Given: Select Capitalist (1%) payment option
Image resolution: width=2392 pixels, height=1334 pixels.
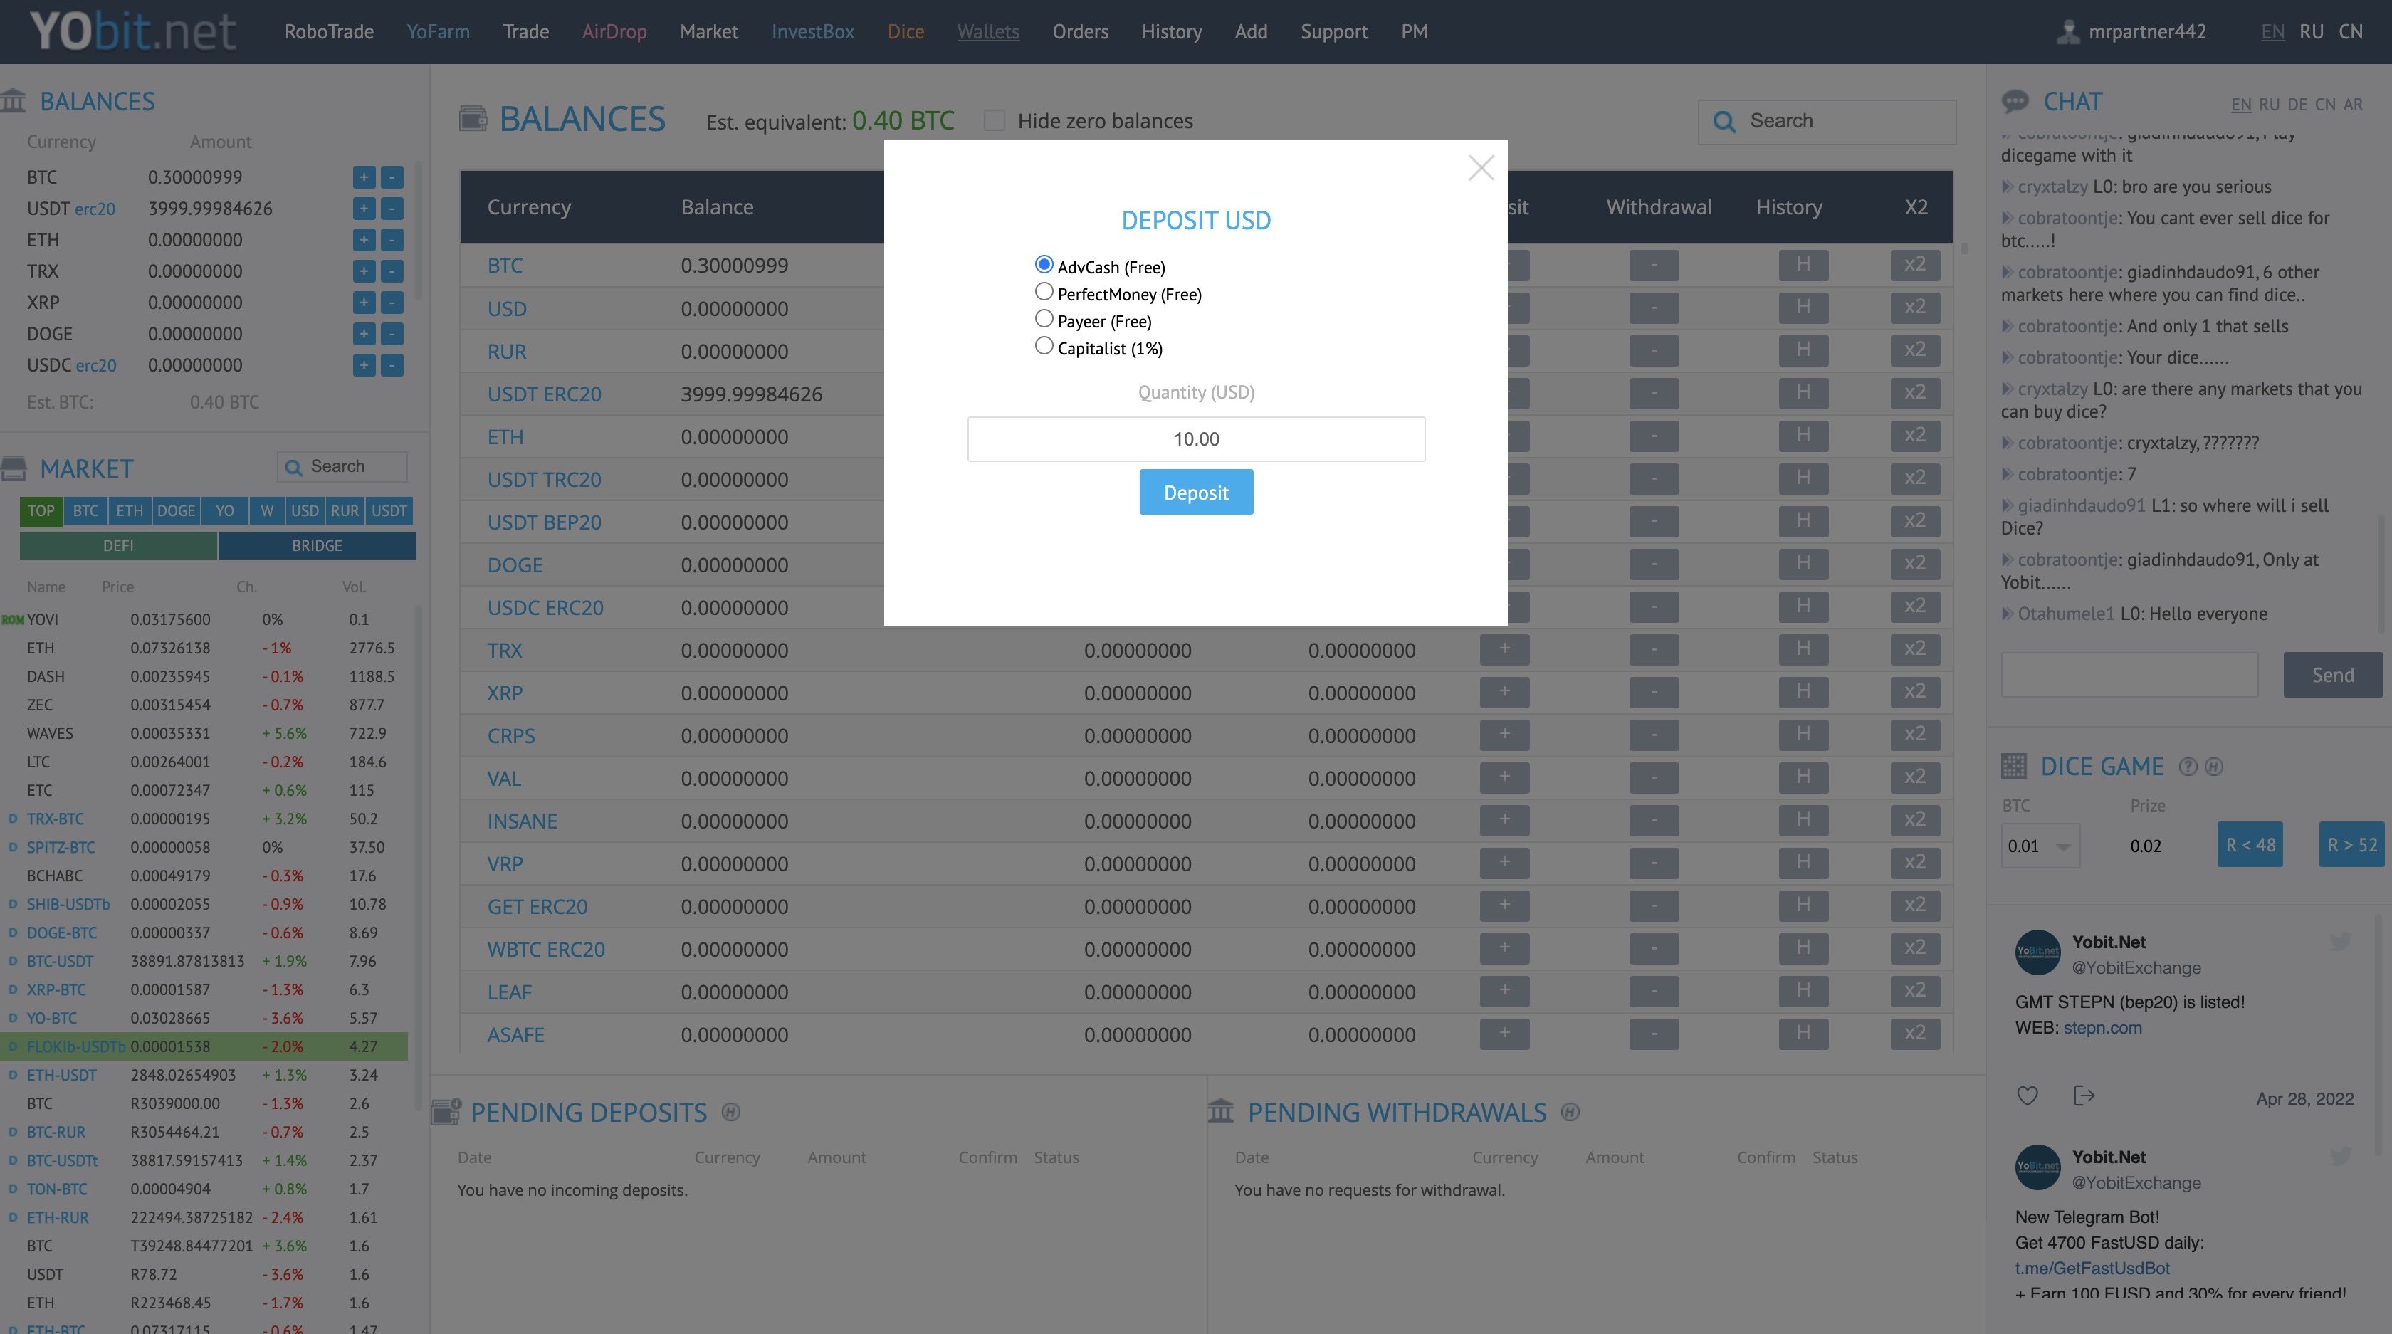Looking at the screenshot, I should (x=1044, y=345).
